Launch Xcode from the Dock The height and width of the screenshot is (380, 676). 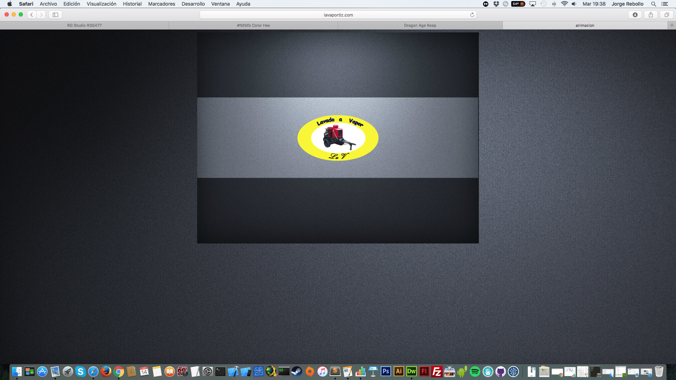coord(233,371)
